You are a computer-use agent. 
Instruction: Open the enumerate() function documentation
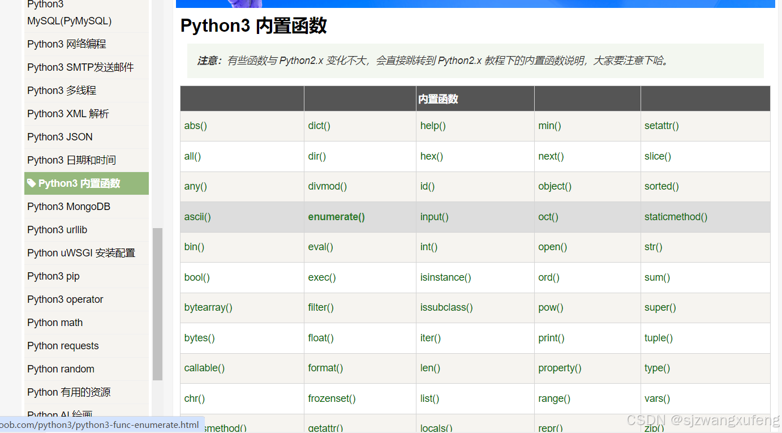tap(336, 217)
